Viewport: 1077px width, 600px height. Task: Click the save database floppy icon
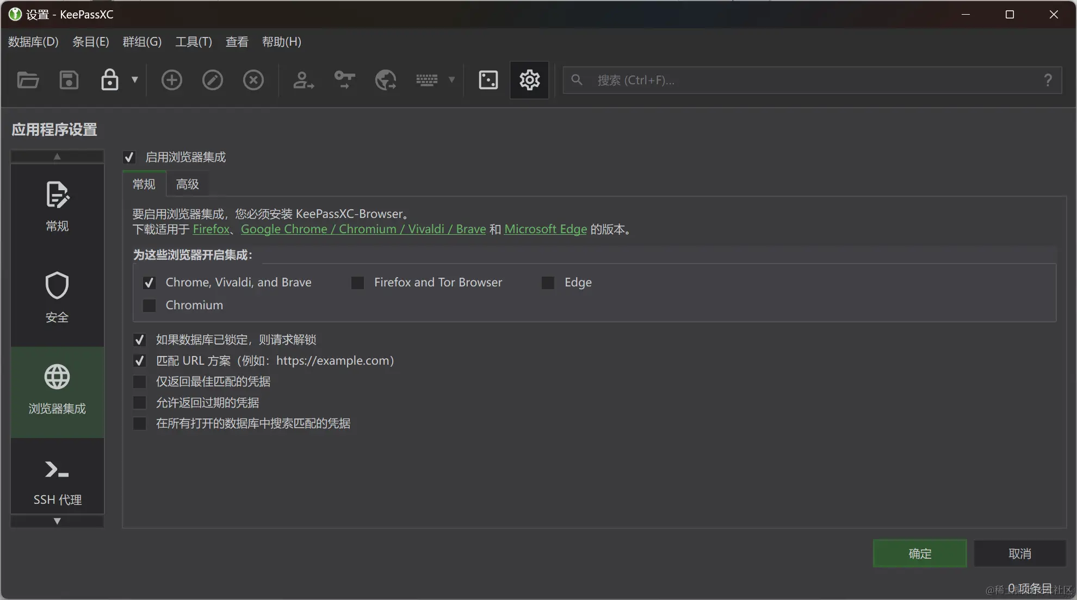pyautogui.click(x=69, y=80)
